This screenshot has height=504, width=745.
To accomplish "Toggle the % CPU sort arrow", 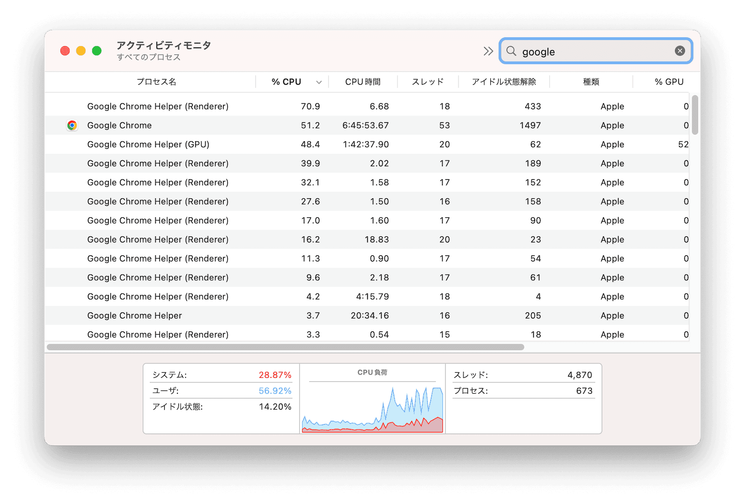I will tap(319, 82).
